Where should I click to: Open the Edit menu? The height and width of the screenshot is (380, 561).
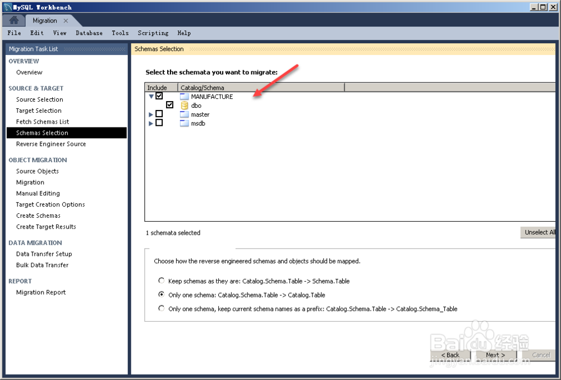click(x=37, y=33)
